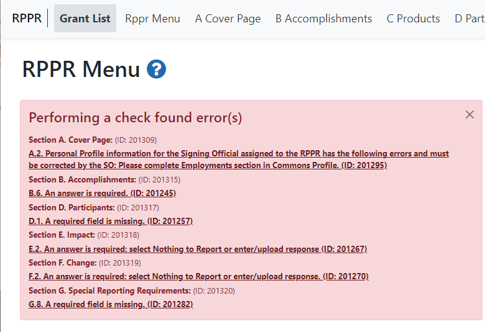The width and height of the screenshot is (485, 332).
Task: Open the Grant List tab
Action: [x=85, y=19]
